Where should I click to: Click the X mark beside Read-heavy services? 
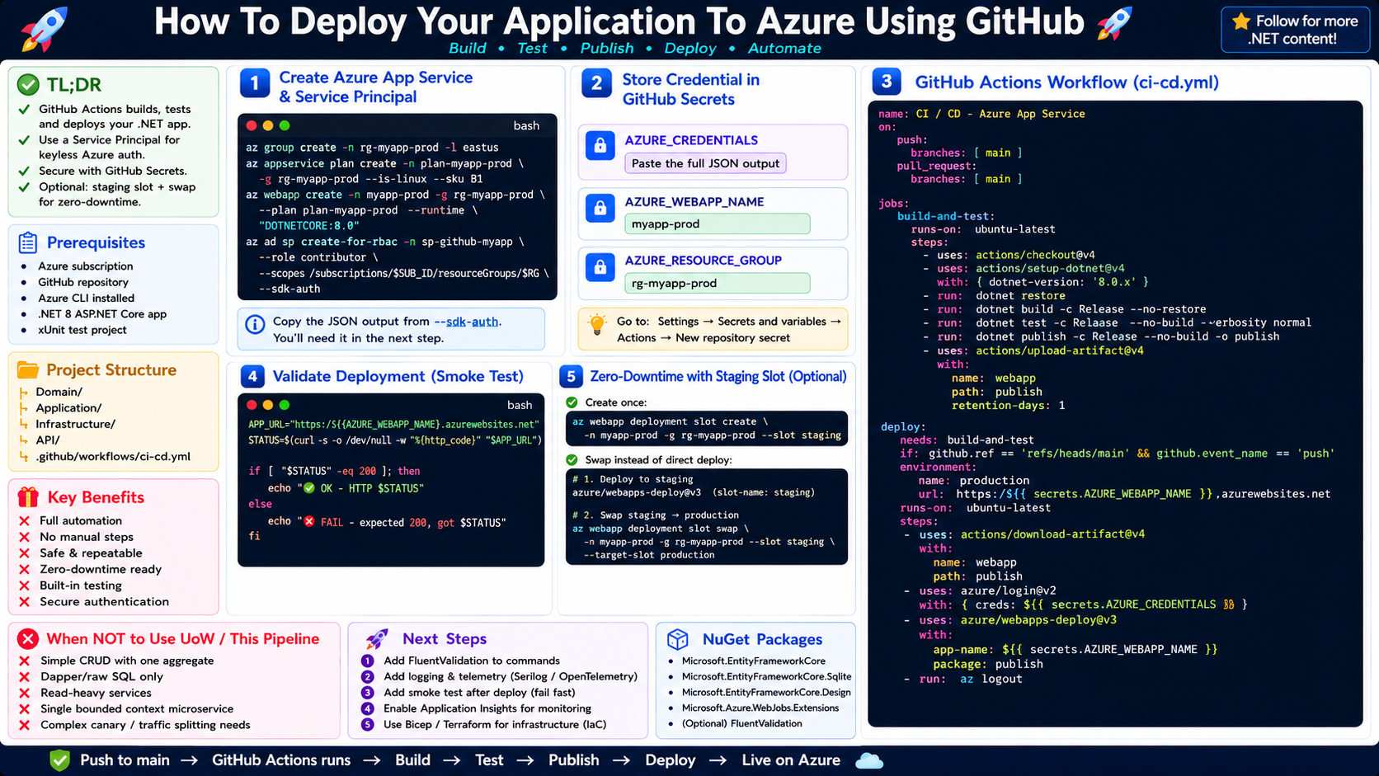(25, 694)
